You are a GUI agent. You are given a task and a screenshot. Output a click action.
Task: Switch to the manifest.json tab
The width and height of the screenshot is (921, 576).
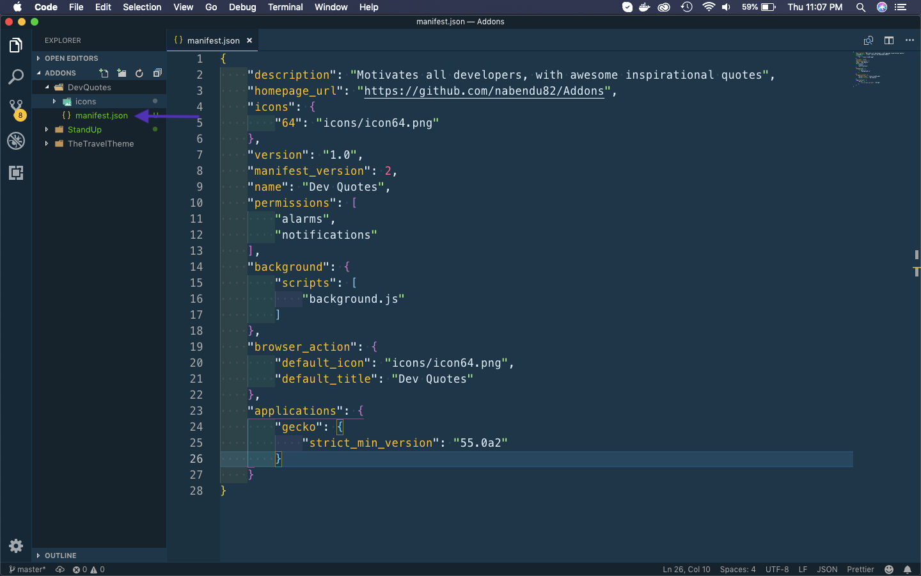click(x=213, y=40)
